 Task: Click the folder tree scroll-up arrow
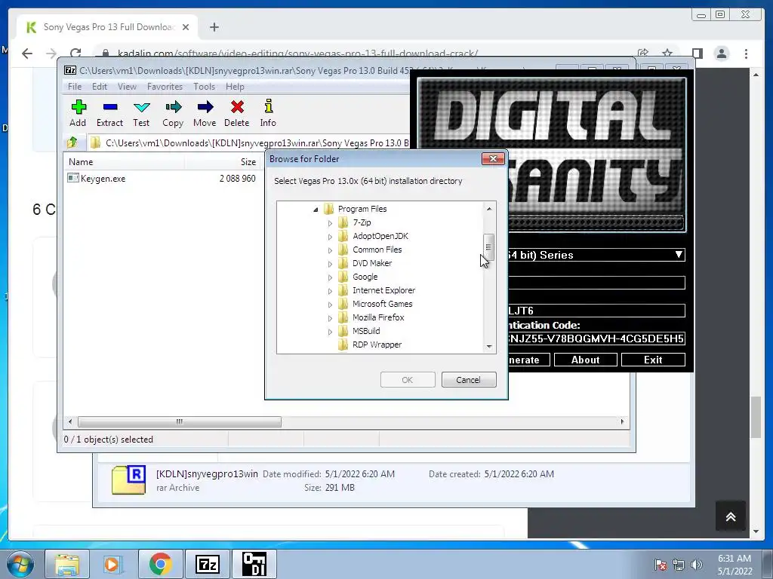click(488, 209)
